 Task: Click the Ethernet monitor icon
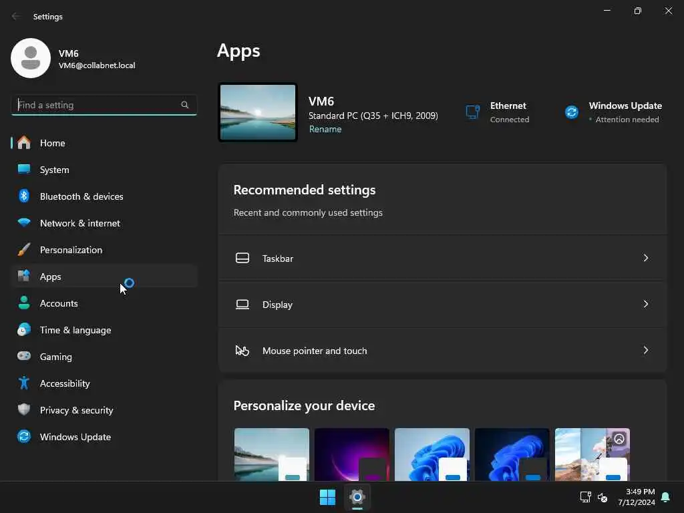coord(473,112)
